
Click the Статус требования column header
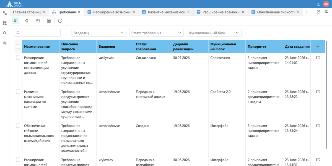point(152,46)
